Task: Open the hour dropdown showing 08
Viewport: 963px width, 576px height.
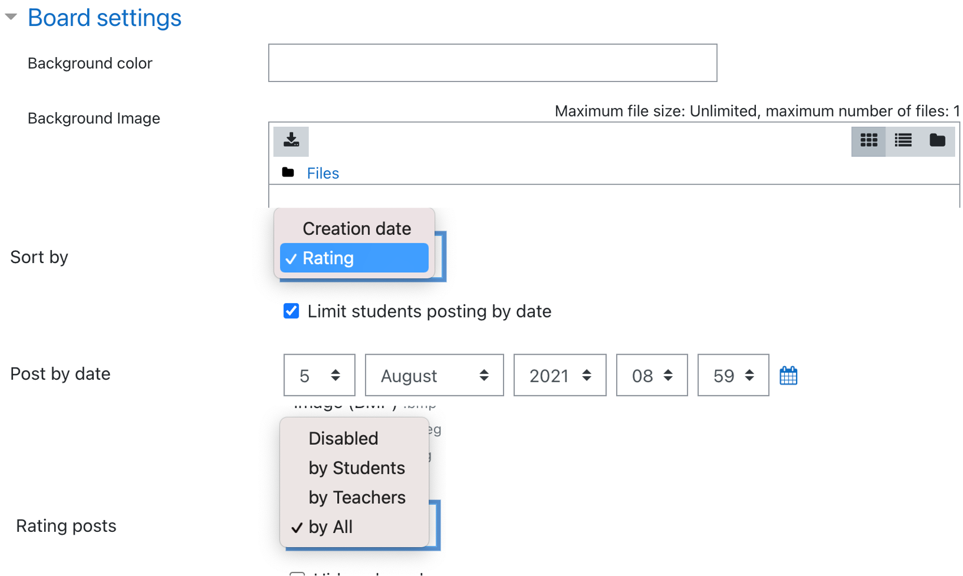Action: point(651,375)
